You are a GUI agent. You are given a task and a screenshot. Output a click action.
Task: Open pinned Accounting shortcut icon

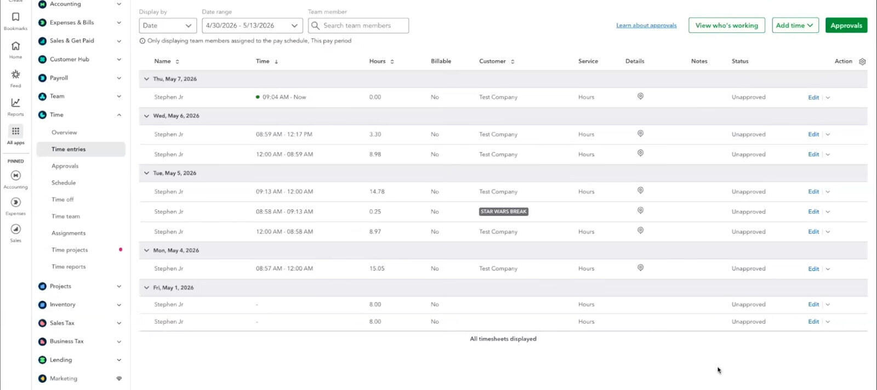point(15,176)
